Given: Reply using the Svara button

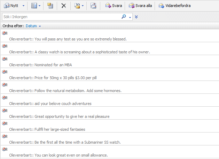Looking at the screenshot, I should tap(114, 6).
